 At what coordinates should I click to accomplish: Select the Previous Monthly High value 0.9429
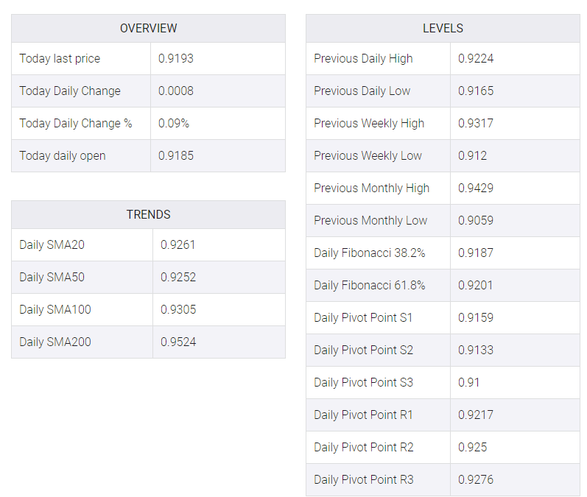[476, 188]
